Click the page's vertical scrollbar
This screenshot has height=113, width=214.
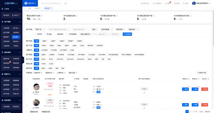point(213,27)
